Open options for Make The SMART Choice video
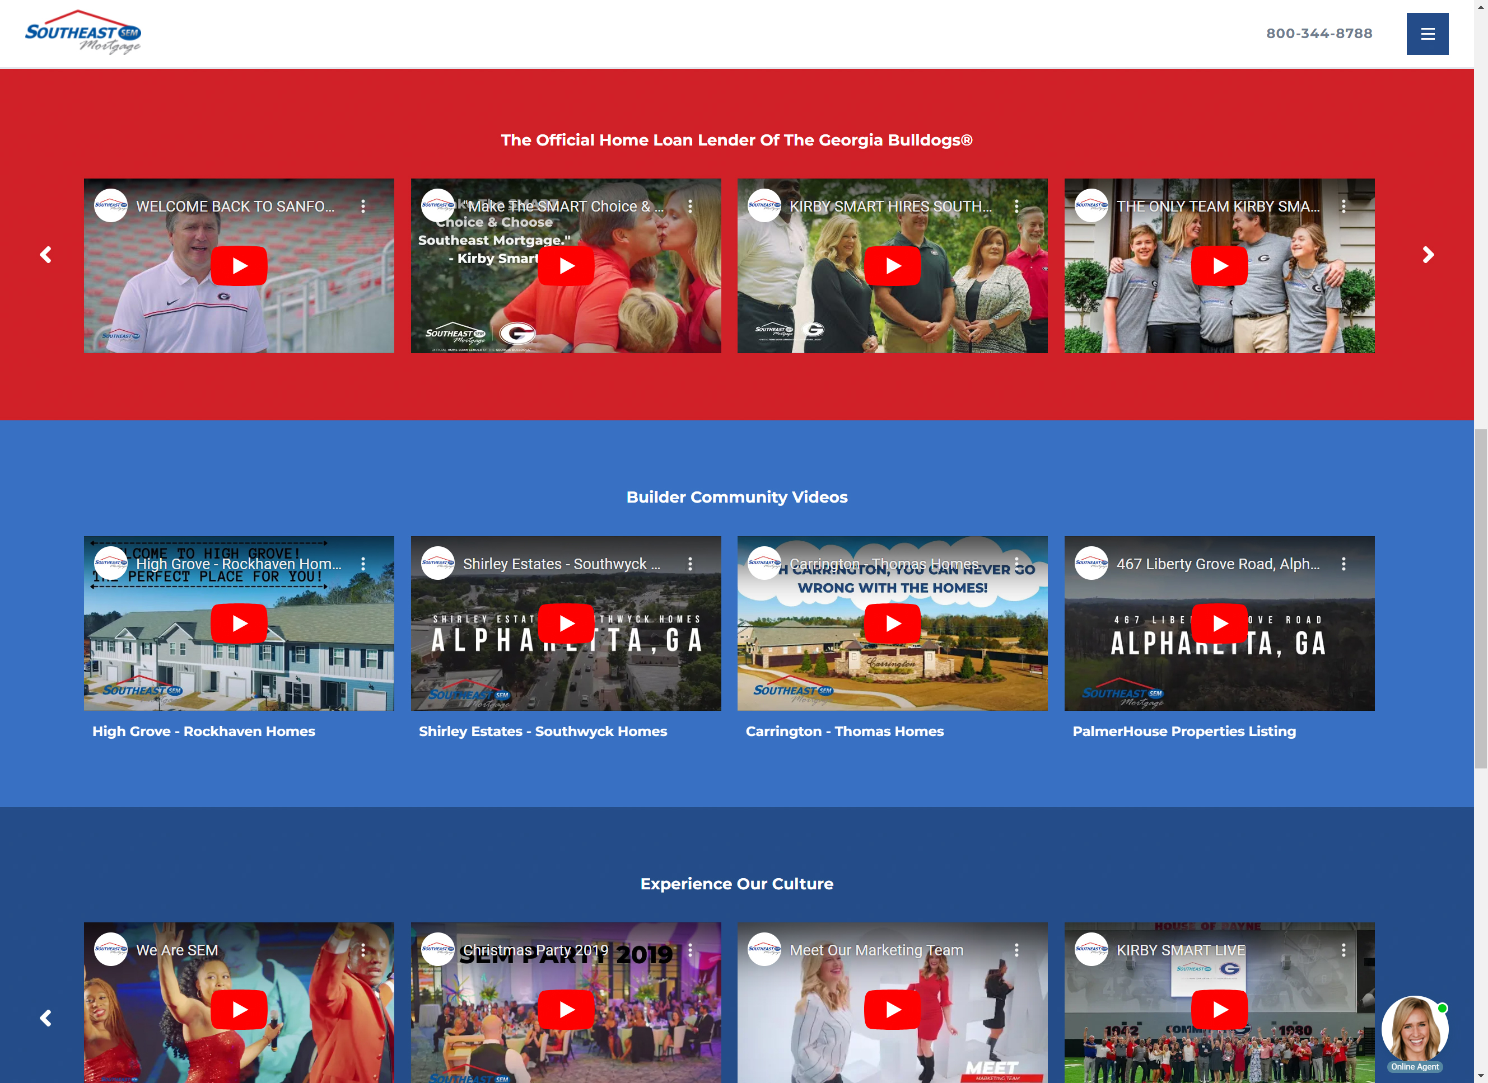Viewport: 1488px width, 1083px height. 690,207
